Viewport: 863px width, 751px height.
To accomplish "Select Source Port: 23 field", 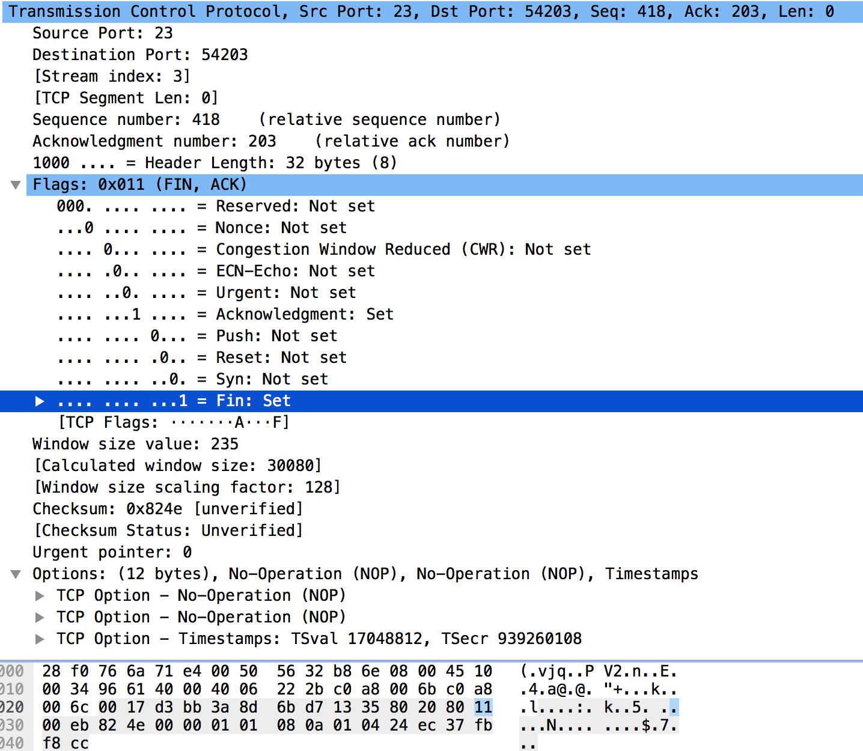I will click(103, 33).
